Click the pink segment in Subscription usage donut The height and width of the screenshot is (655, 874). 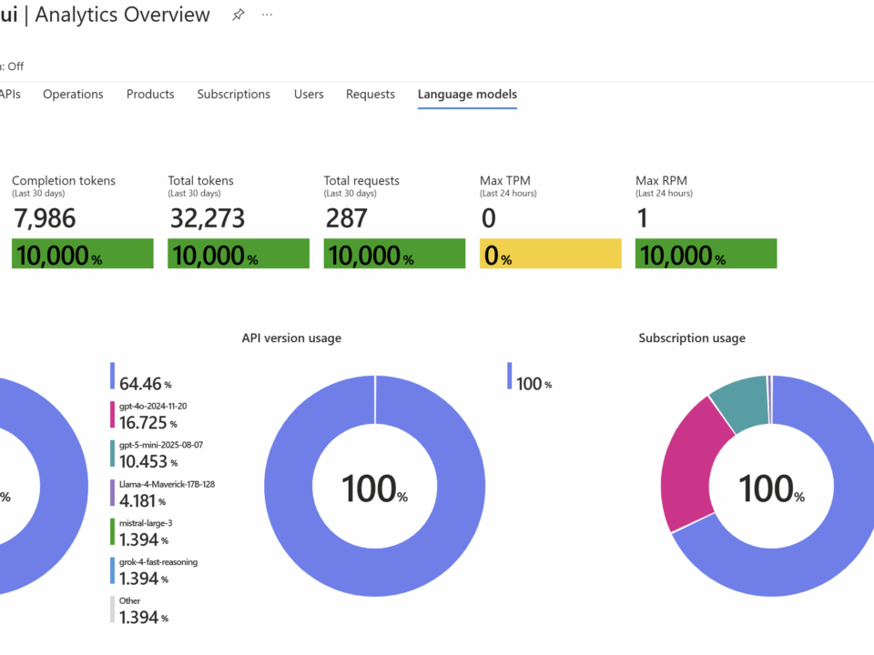696,459
